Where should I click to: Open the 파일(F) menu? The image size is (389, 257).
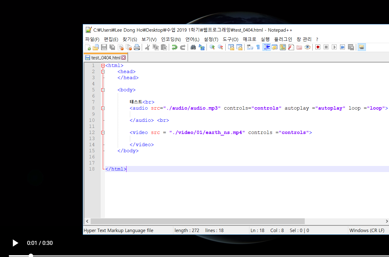[92, 39]
